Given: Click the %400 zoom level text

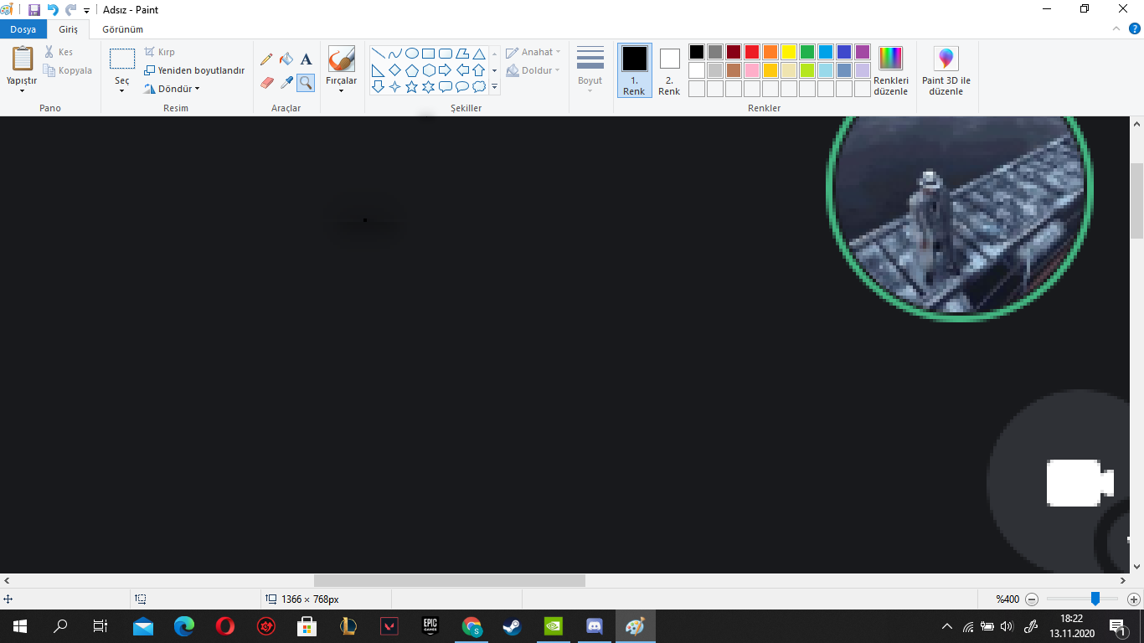Looking at the screenshot, I should 1007,599.
